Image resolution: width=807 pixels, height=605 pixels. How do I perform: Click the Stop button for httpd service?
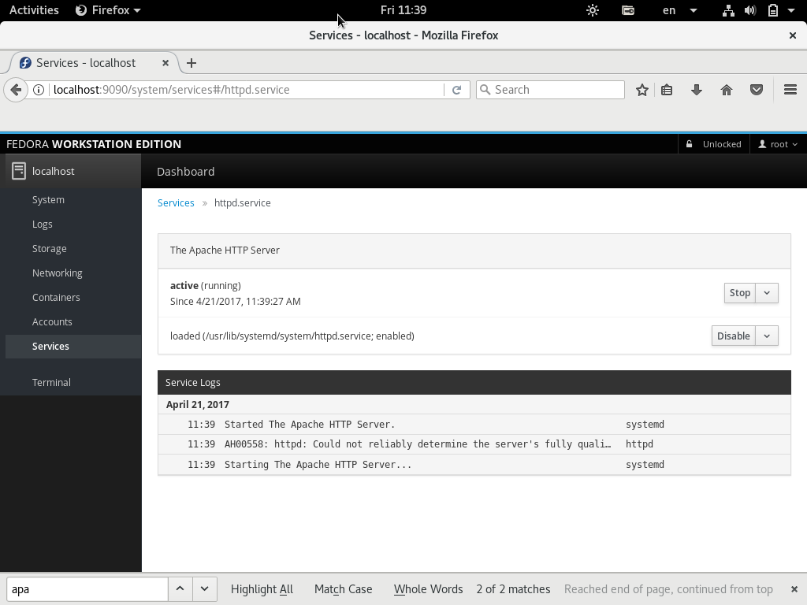[739, 293]
